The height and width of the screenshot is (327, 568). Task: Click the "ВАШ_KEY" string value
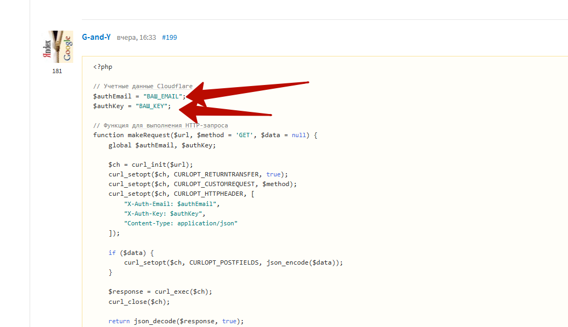pyautogui.click(x=151, y=106)
